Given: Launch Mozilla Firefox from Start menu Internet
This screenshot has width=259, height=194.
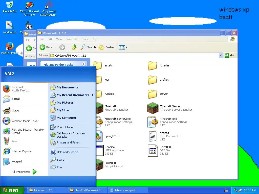Looking at the screenshot, I should coord(24,89).
